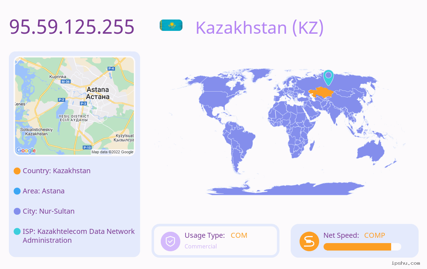Click the Kazakhstan flag icon
The width and height of the screenshot is (427, 269).
[171, 25]
